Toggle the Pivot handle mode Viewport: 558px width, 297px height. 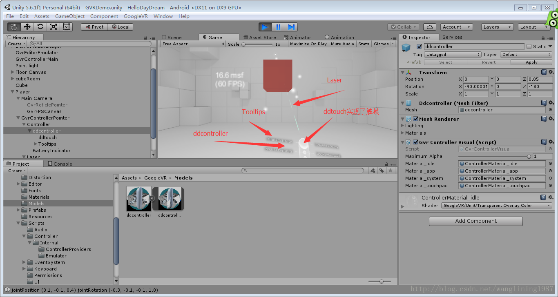pos(94,27)
